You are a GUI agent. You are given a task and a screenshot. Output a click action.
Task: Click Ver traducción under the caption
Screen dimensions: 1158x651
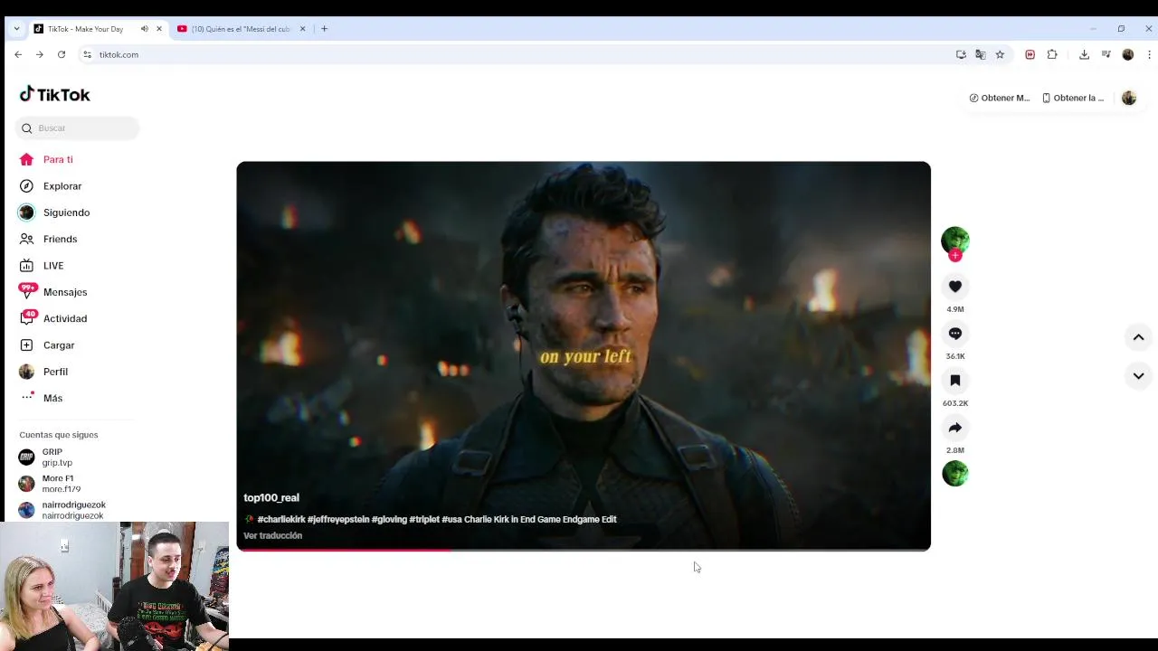point(272,535)
